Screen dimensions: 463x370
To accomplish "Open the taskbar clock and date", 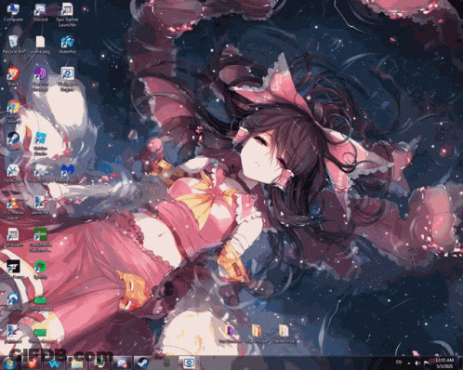I will [444, 363].
